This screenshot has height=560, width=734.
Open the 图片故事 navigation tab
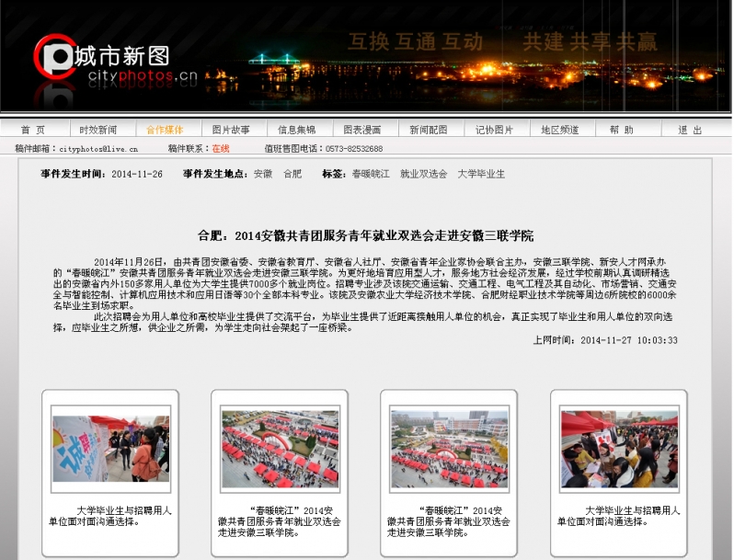tap(231, 130)
